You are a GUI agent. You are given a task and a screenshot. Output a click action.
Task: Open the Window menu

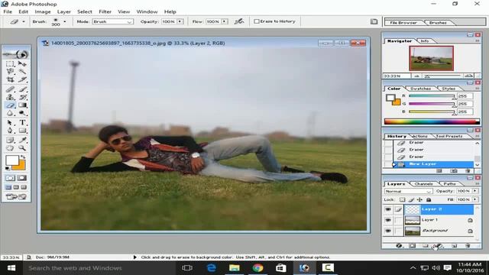click(147, 11)
